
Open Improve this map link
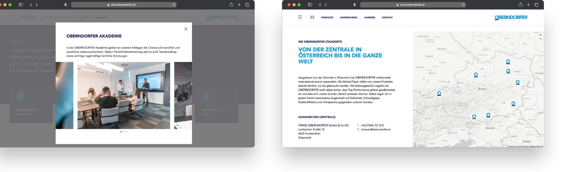tap(536, 146)
